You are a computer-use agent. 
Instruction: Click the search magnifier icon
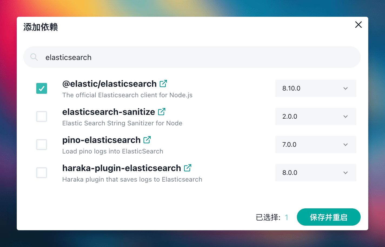[x=34, y=57]
